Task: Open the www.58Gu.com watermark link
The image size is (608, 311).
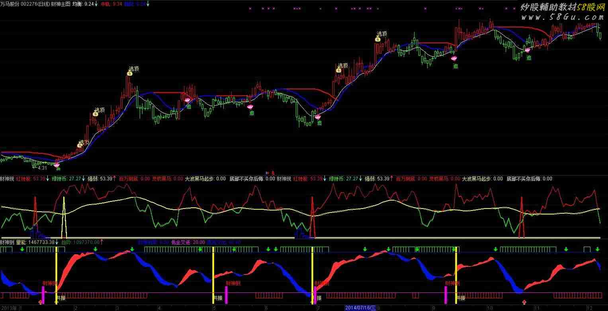Action: coord(563,17)
